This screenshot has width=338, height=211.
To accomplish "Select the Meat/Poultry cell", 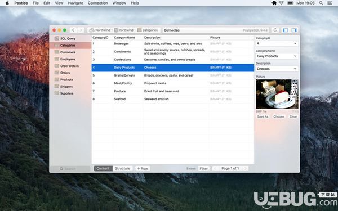I will click(123, 83).
